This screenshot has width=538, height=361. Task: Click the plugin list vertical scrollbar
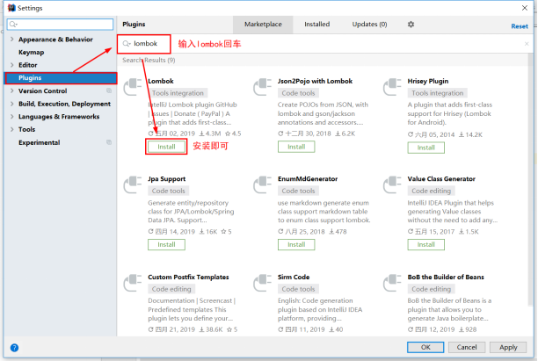tap(531, 178)
